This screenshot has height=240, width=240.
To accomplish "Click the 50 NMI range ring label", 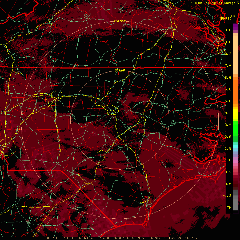I will click(120, 71).
